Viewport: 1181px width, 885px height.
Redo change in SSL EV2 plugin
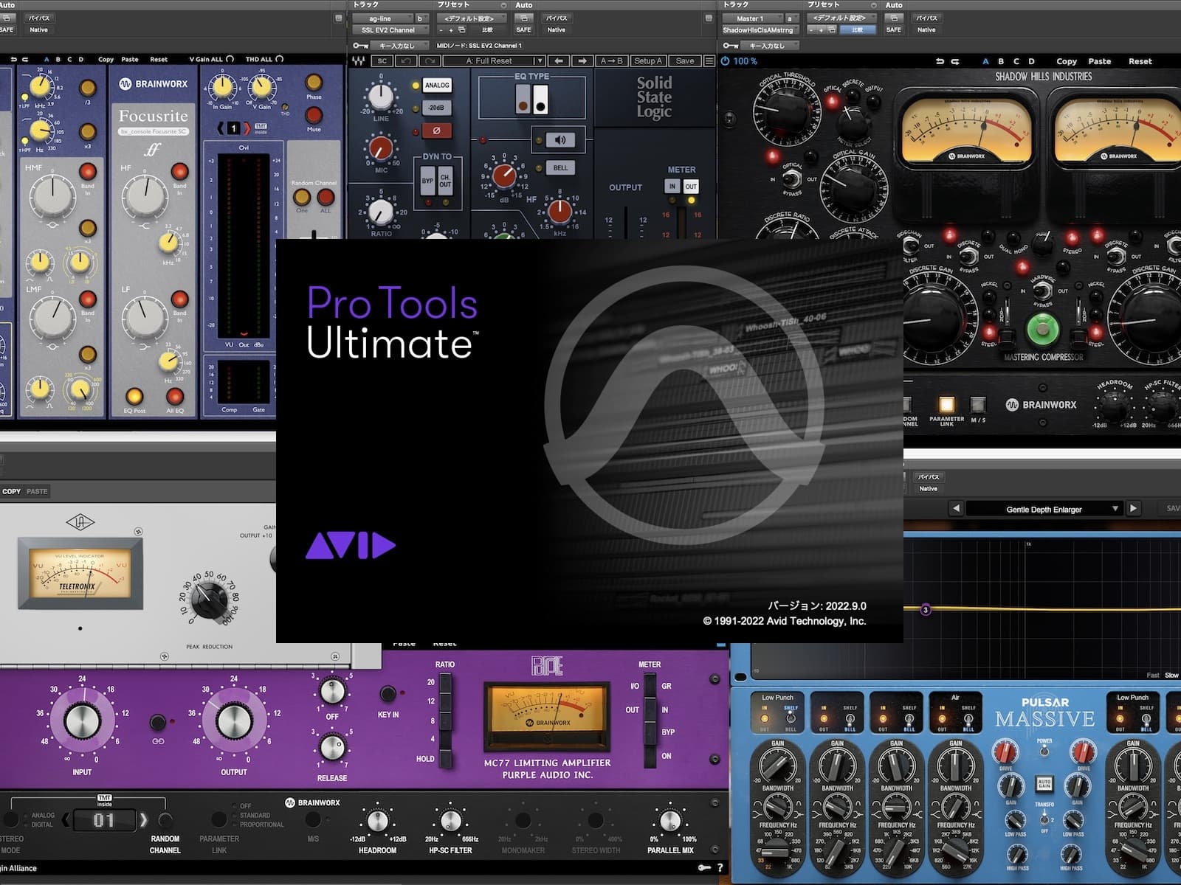pyautogui.click(x=428, y=61)
